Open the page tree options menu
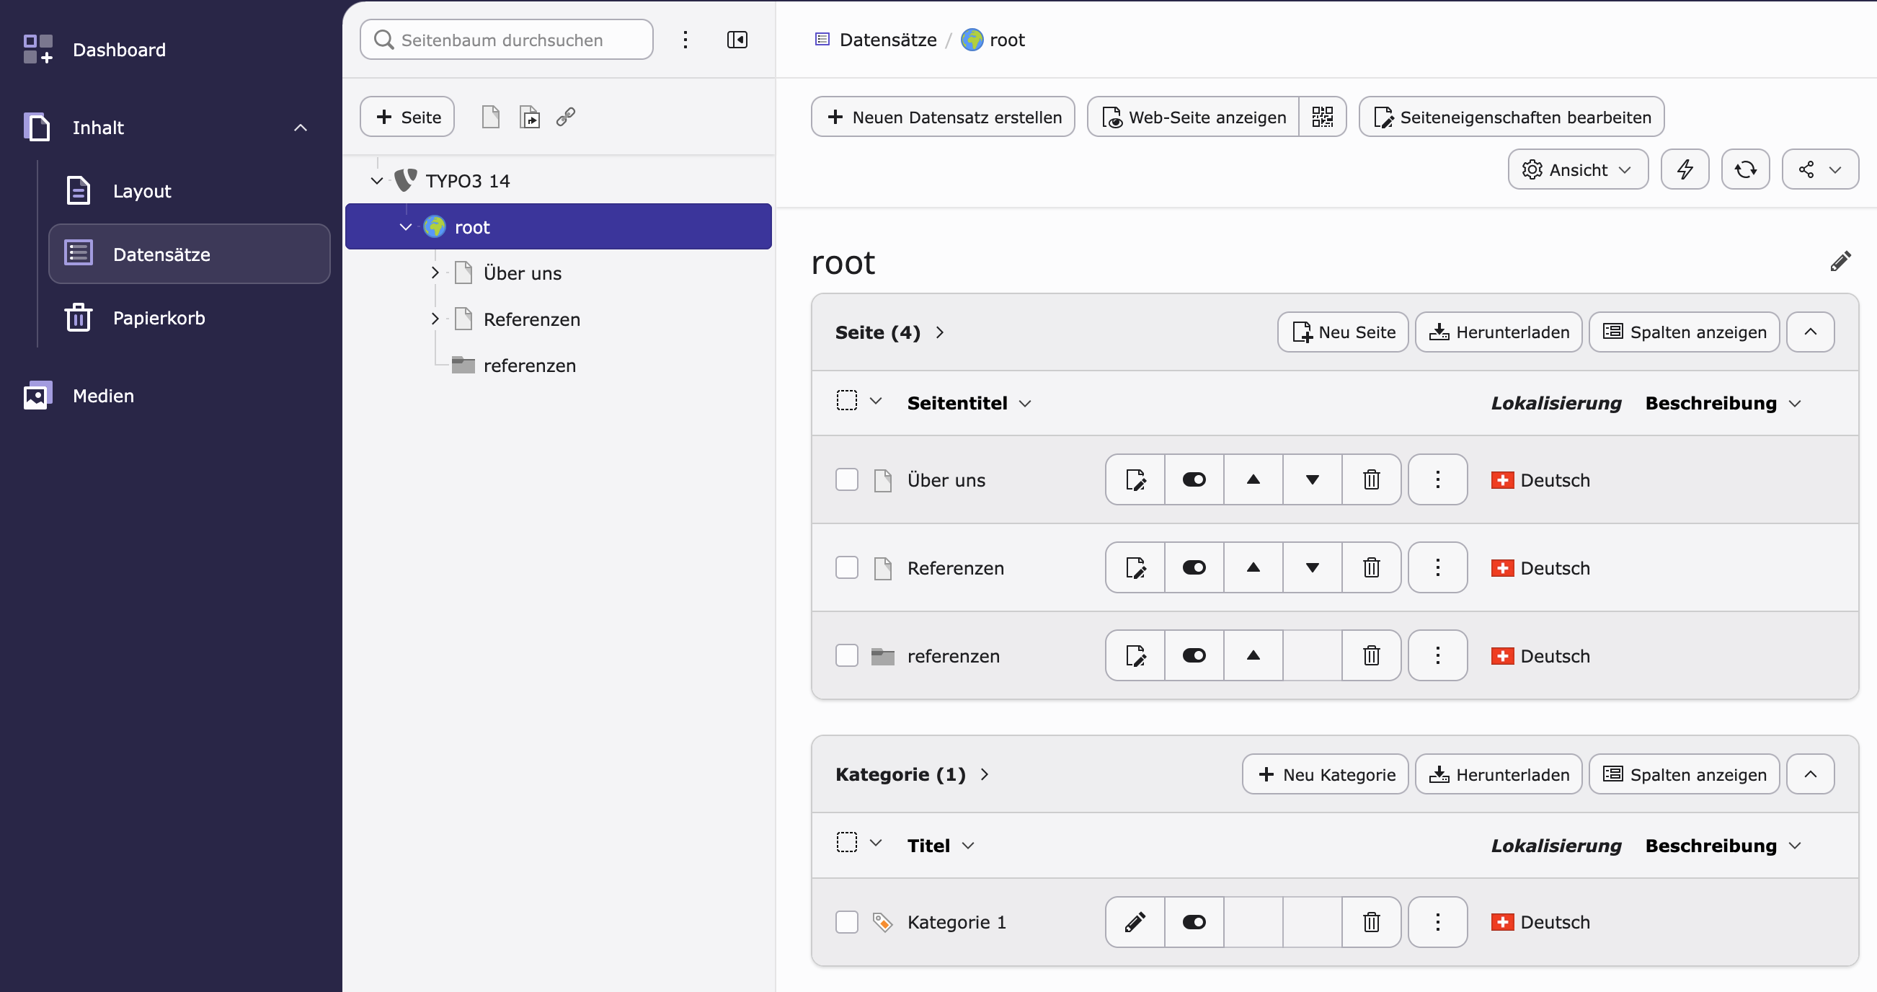 (685, 40)
